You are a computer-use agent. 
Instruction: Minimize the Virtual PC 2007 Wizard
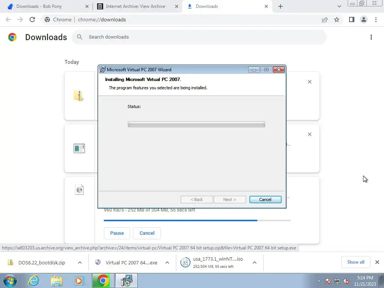[254, 70]
